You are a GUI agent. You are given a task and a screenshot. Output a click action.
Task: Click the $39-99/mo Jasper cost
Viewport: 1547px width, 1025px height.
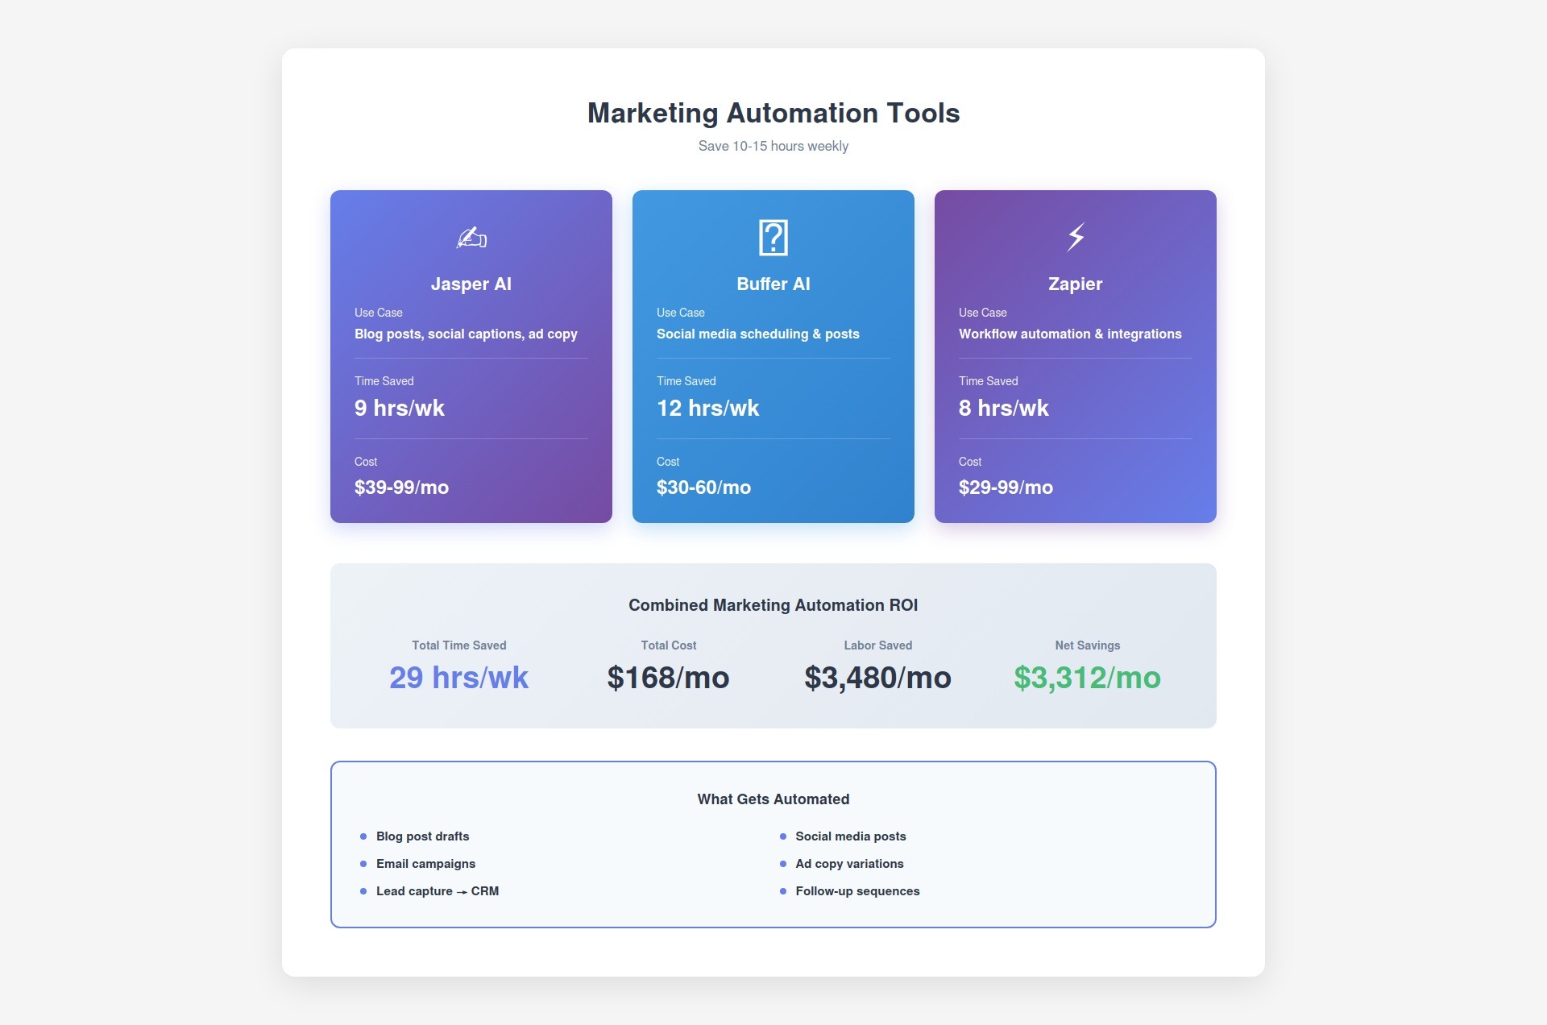(x=401, y=488)
